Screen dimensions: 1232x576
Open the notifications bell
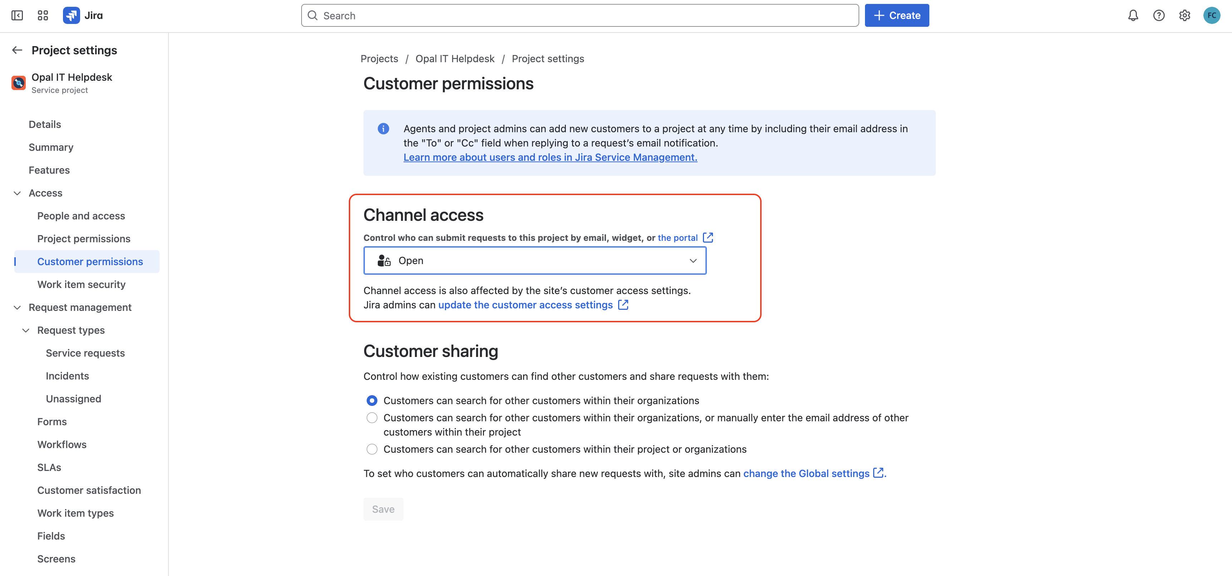pyautogui.click(x=1133, y=16)
